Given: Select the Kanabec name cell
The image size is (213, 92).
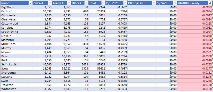Looking at the screenshot, I should click(17, 28).
